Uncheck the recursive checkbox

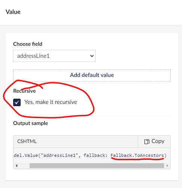[17, 102]
